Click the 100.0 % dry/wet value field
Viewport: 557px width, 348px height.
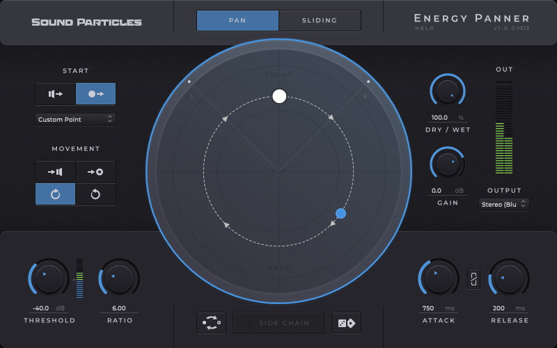point(448,118)
